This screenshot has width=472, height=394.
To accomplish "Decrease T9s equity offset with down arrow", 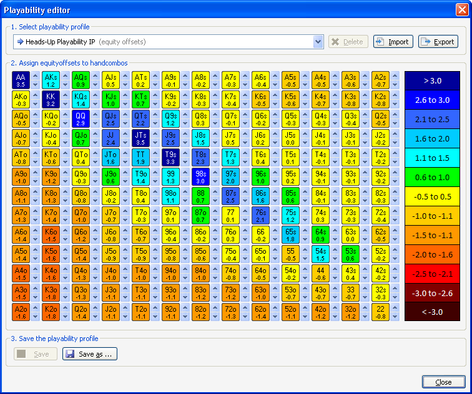I will click(x=185, y=162).
